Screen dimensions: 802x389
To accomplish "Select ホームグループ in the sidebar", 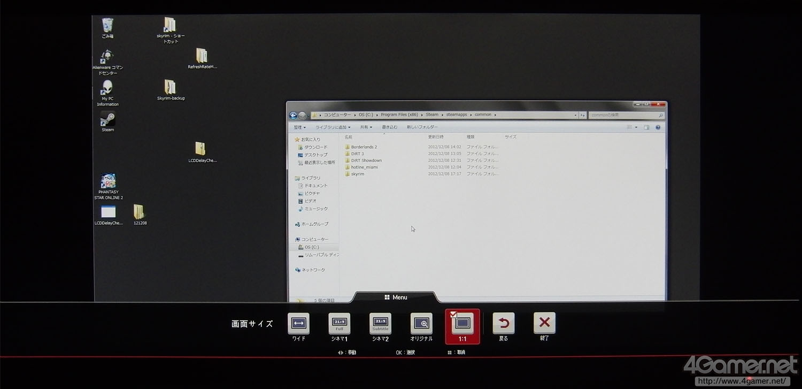I will click(312, 224).
